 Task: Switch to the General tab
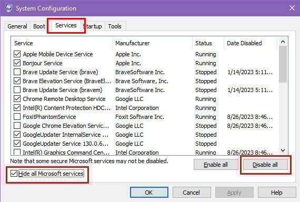17,26
